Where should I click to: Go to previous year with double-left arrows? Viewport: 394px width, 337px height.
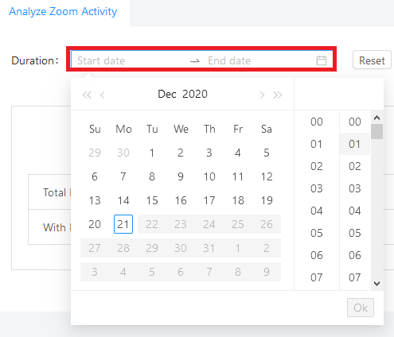point(87,95)
